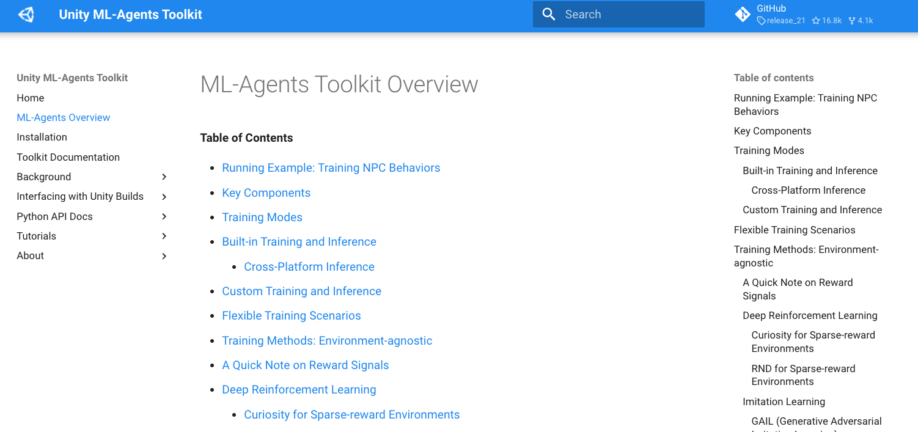
Task: Expand the Tutorials section chevron
Action: pyautogui.click(x=164, y=236)
